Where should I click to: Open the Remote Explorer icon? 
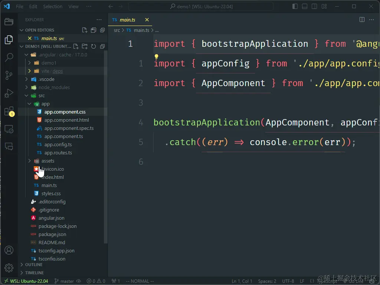(9, 128)
